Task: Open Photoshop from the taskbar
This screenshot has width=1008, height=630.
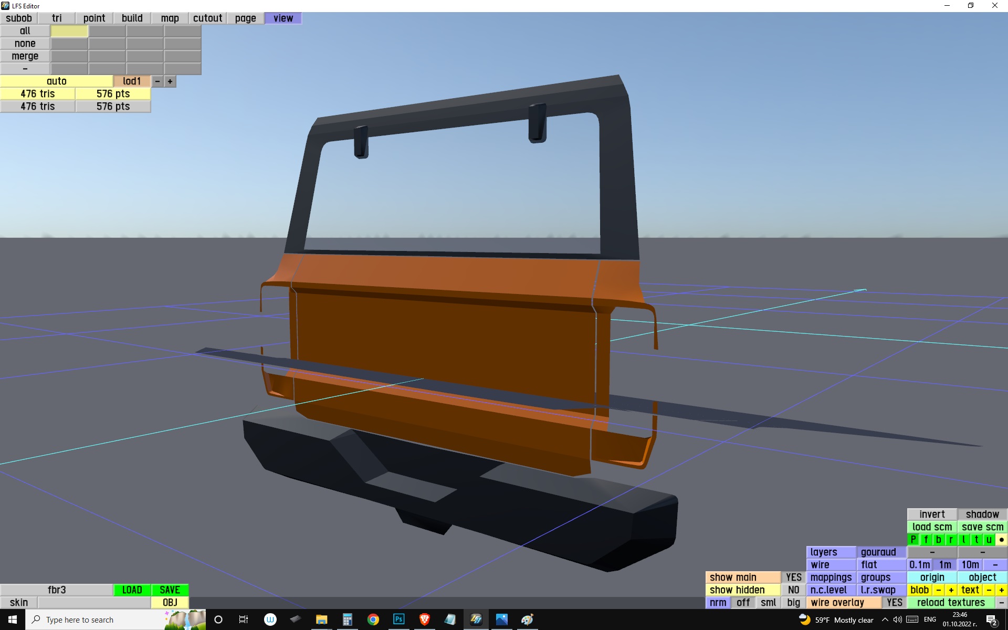Action: 398,619
